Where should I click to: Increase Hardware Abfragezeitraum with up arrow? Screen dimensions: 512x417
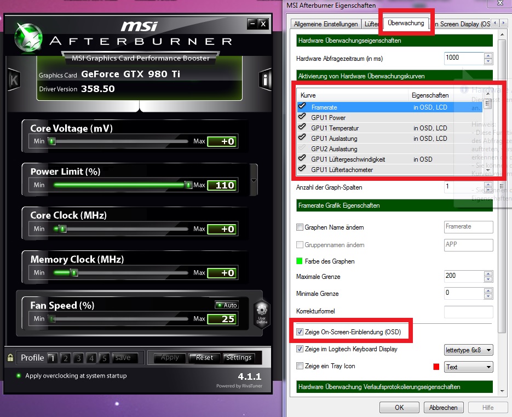[488, 55]
